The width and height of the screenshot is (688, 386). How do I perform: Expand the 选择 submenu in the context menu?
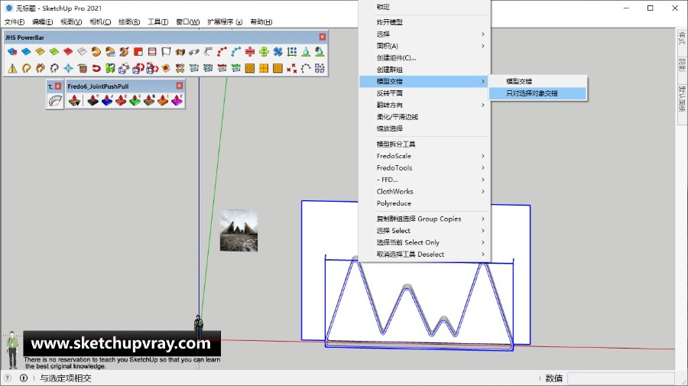(425, 34)
